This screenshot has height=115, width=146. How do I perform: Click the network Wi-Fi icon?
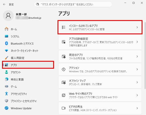tap(6, 51)
